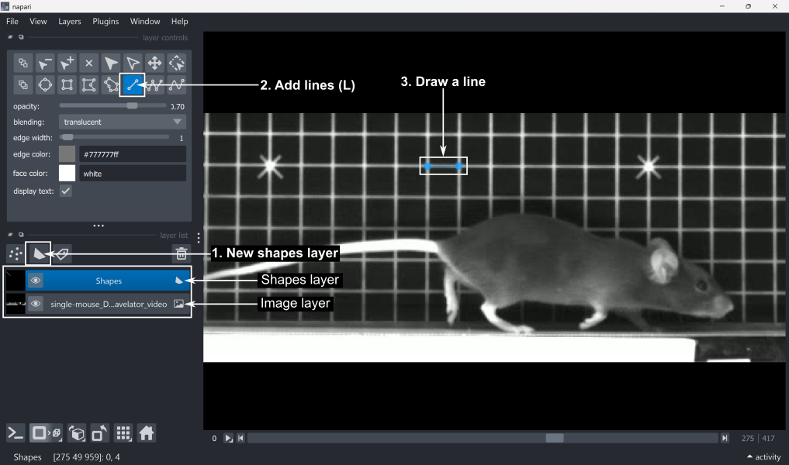This screenshot has height=465, width=789.
Task: Open the console with terminal icon
Action: pos(16,432)
